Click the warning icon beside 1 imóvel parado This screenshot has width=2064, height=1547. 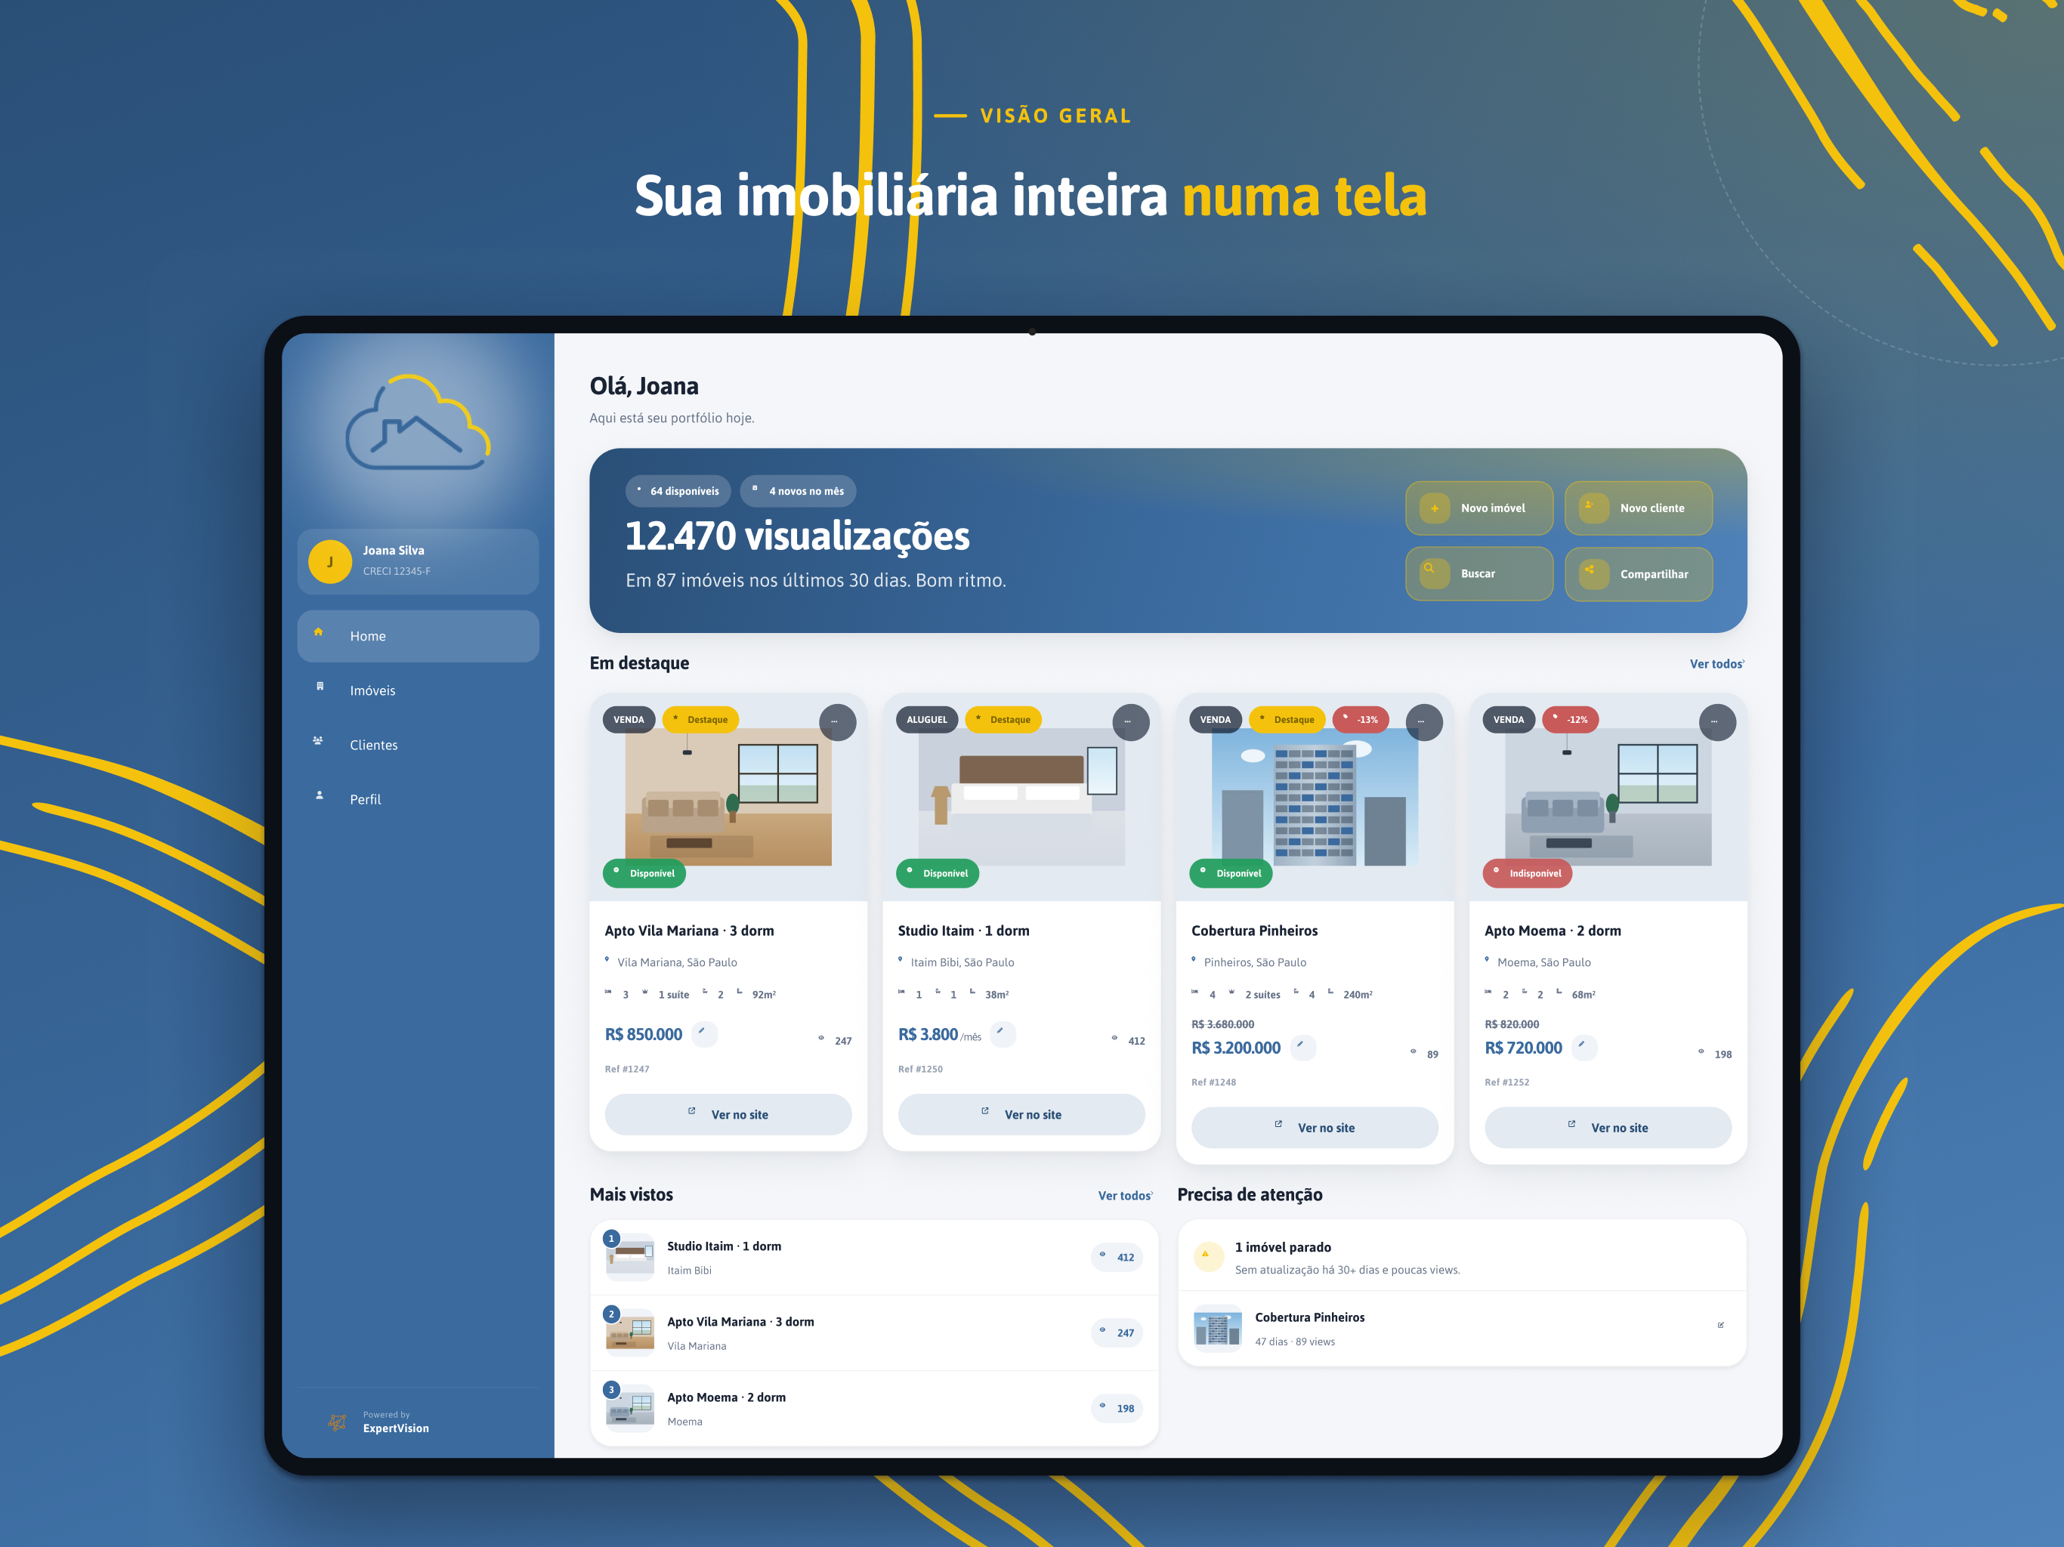pos(1208,1257)
